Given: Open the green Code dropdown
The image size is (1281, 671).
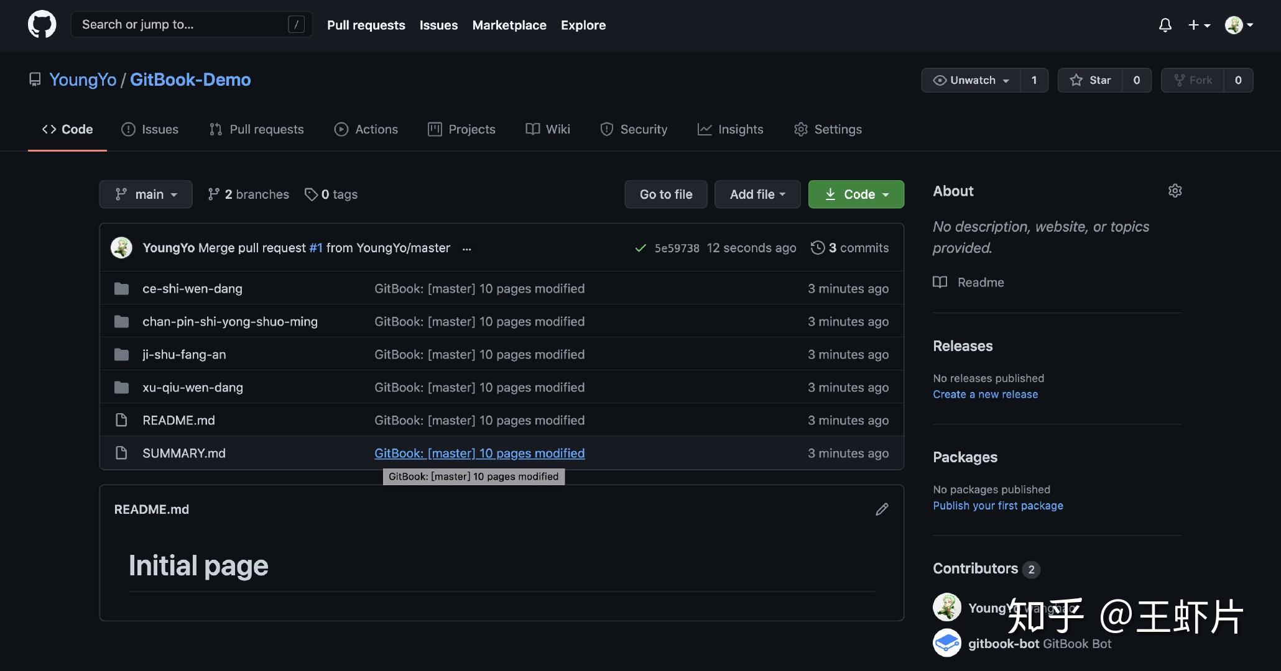Looking at the screenshot, I should [x=856, y=194].
